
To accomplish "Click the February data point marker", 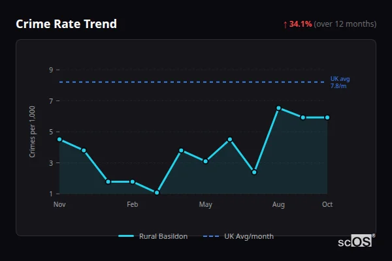I will [x=133, y=182].
